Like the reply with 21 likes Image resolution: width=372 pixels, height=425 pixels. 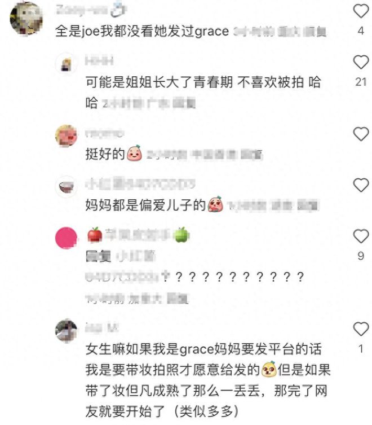(x=361, y=62)
